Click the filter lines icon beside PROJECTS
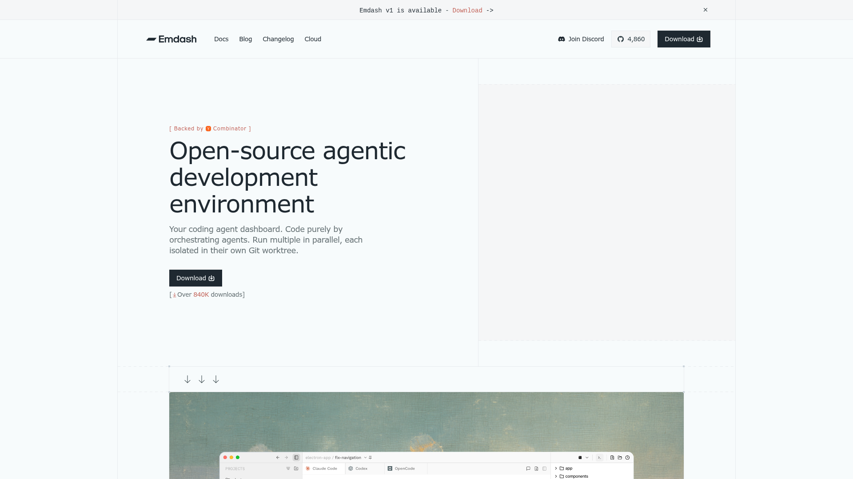This screenshot has height=479, width=853. pyautogui.click(x=288, y=468)
